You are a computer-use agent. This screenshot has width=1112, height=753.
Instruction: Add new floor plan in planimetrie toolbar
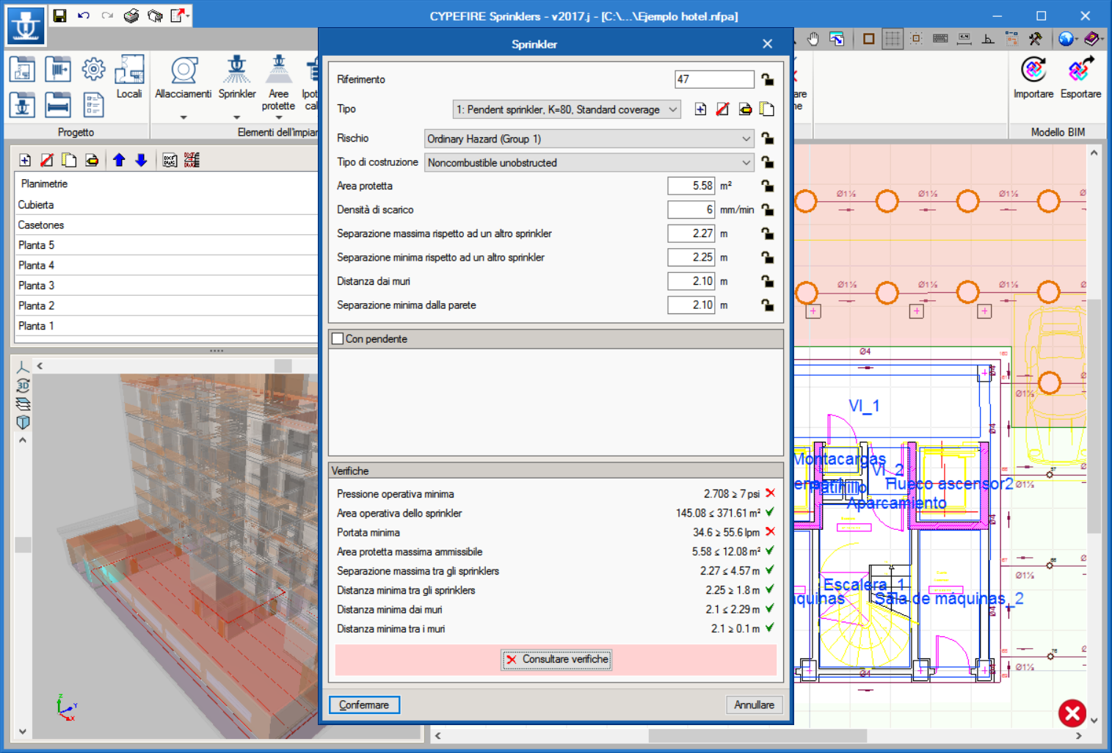(x=25, y=160)
